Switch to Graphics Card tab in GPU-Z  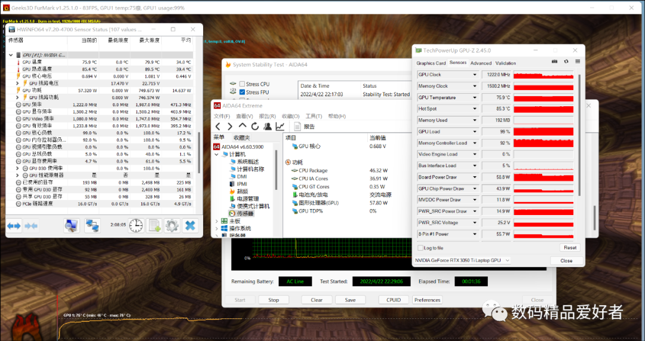[x=431, y=63]
